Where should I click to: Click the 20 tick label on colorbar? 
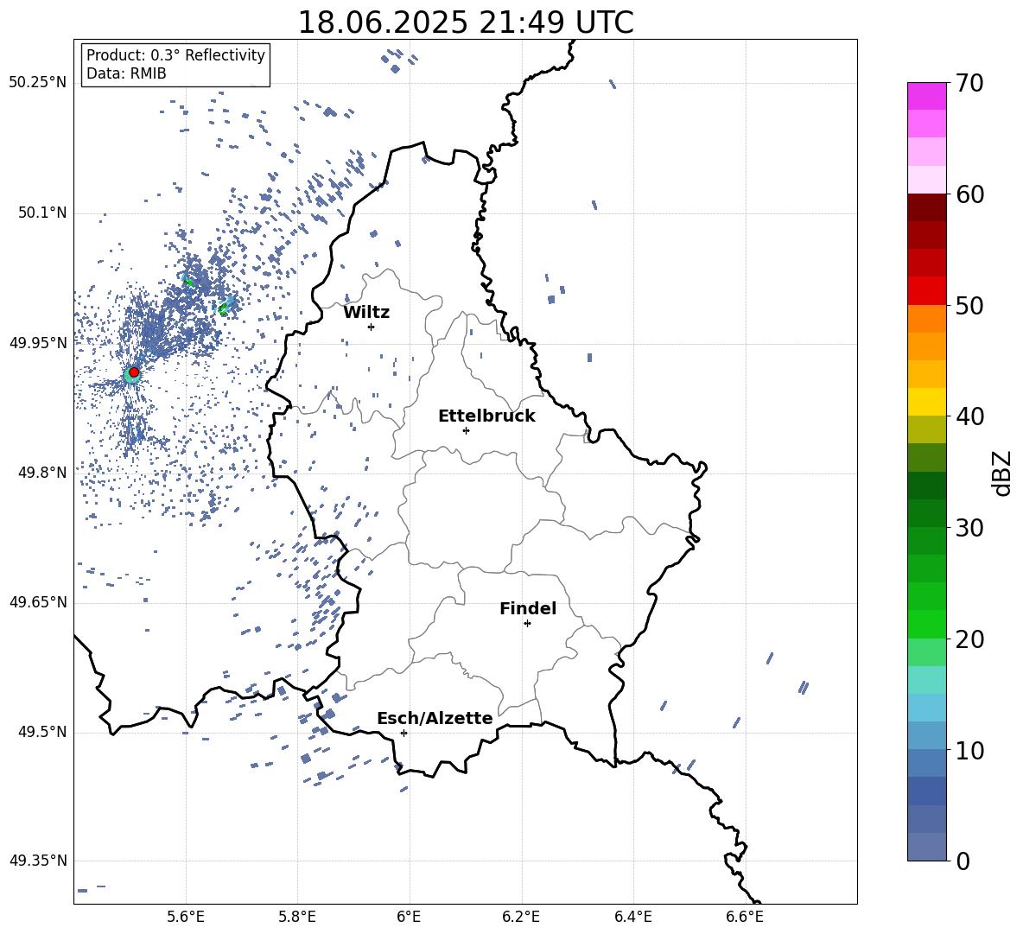click(969, 639)
